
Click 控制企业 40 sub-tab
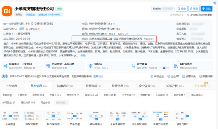click(x=91, y=95)
